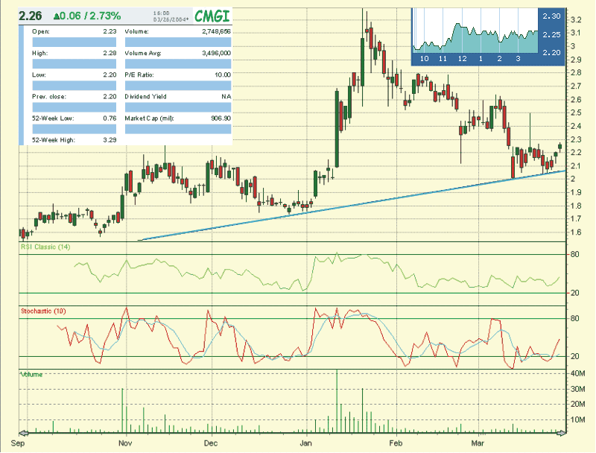596x453 pixels.
Task: Click the left scroll arrow on the time axis
Action: click(24, 433)
